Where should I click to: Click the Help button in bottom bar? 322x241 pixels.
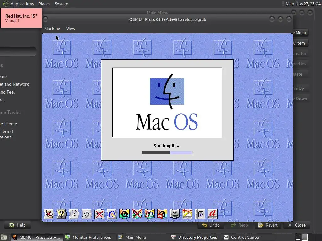[x=18, y=225]
